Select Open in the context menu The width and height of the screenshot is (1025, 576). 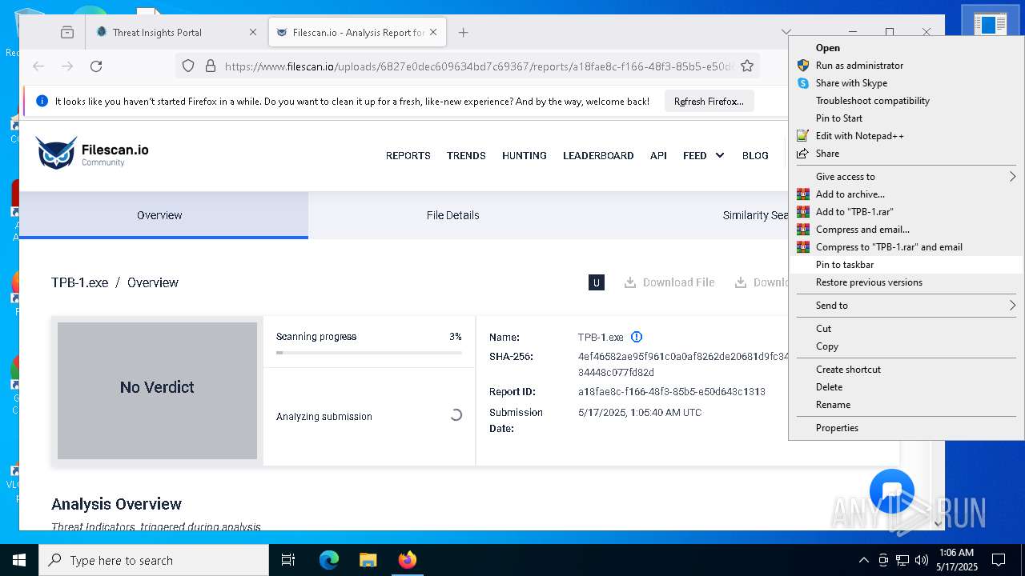point(906,48)
